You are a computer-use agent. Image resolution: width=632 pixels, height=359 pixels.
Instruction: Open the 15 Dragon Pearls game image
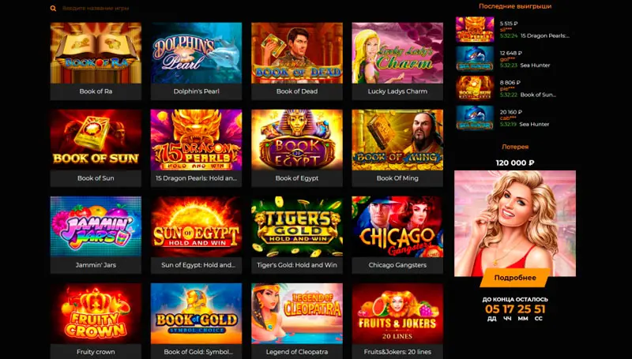click(196, 140)
